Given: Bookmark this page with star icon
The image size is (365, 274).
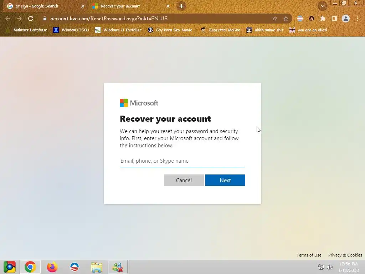Looking at the screenshot, I should [x=286, y=19].
